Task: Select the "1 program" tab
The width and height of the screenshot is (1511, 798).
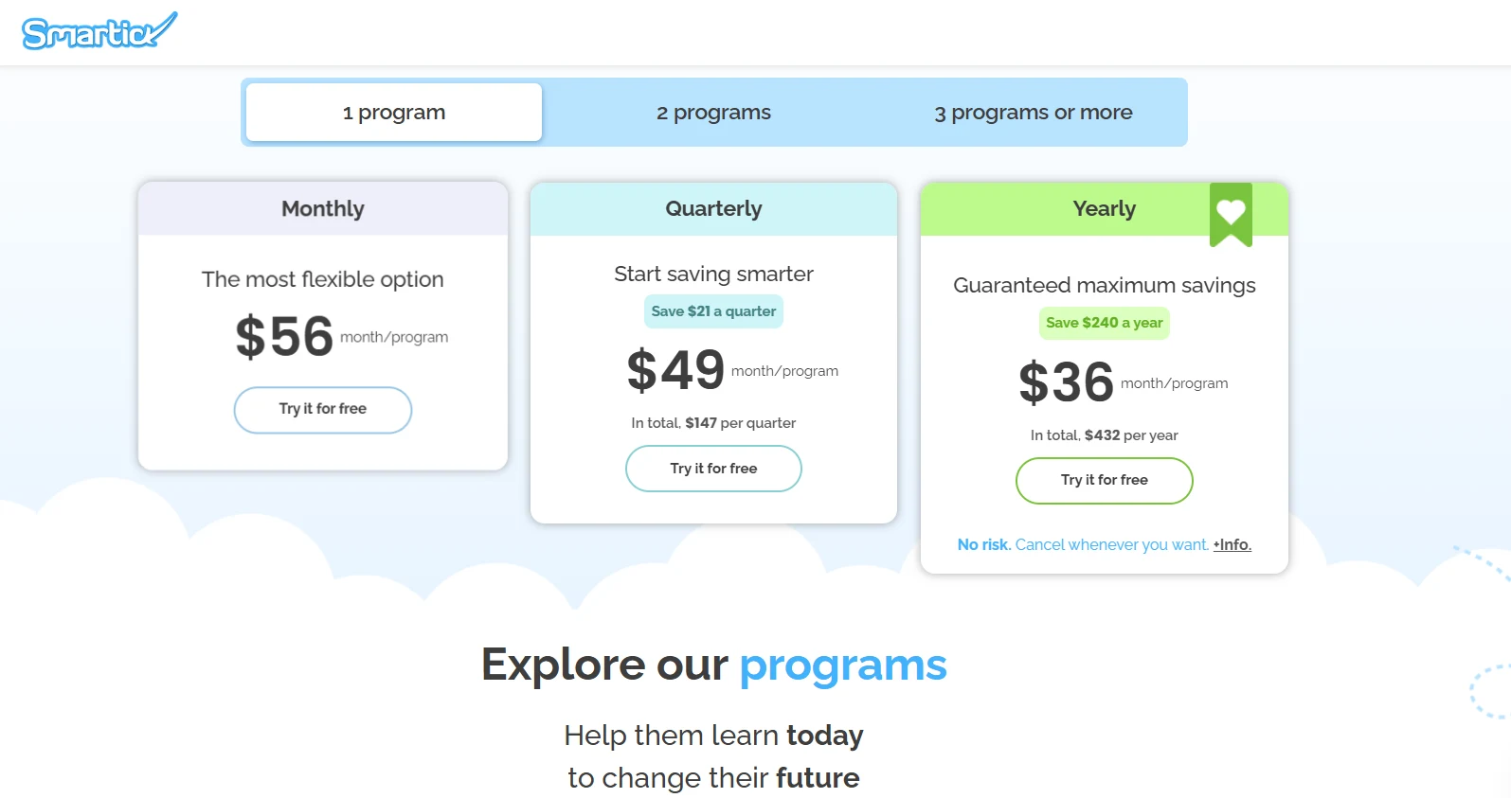Action: tap(394, 113)
